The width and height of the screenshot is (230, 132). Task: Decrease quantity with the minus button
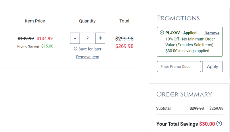point(75,38)
